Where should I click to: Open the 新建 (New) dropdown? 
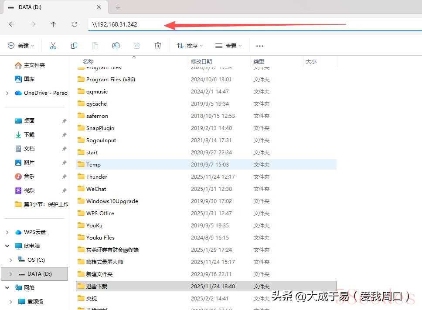[21, 46]
